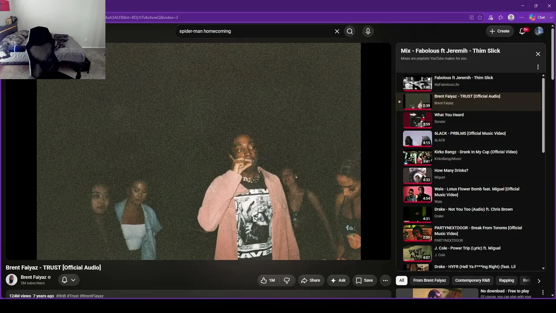
Task: Play Kirko Bangz - Drank In My Cup
Action: click(469, 157)
